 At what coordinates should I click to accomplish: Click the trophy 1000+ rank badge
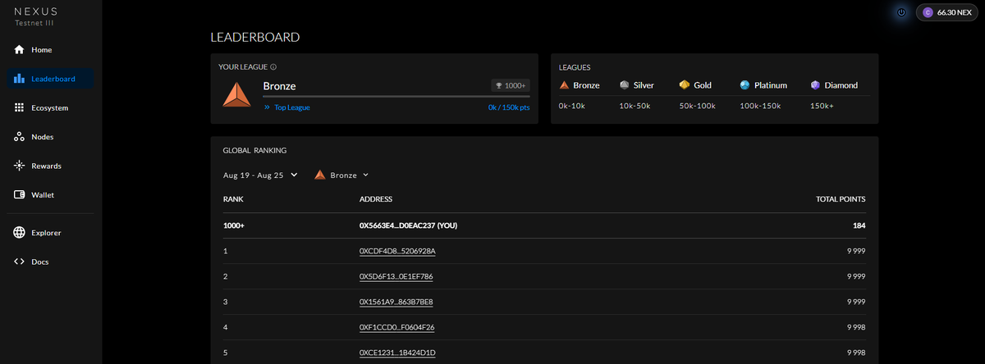click(511, 85)
